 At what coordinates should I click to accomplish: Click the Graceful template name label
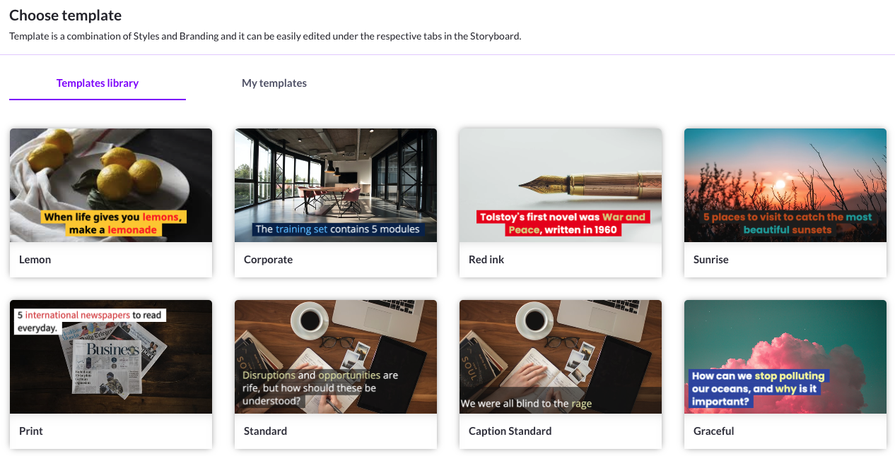714,431
